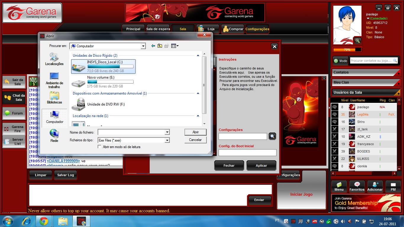Viewport: 404px width, 227px height.
Task: Open Bibliotecas from the dialog sidebar
Action: point(54,98)
